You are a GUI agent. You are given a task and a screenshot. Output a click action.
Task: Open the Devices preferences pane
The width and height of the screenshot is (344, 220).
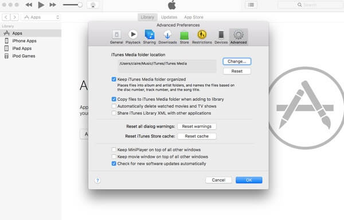click(x=221, y=37)
